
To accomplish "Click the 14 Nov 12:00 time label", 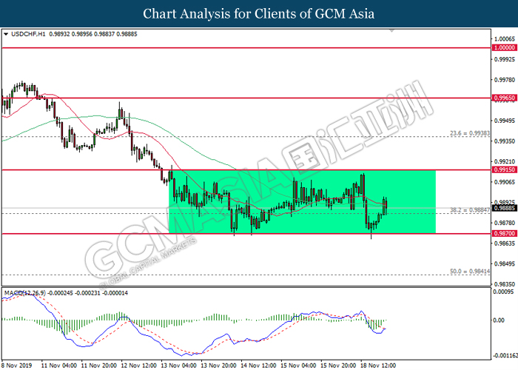I will pos(259,366).
